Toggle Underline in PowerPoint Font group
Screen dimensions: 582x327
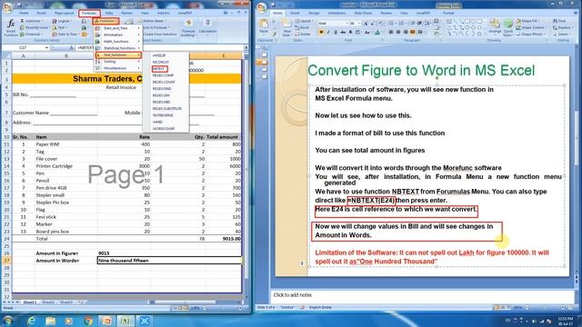336,33
